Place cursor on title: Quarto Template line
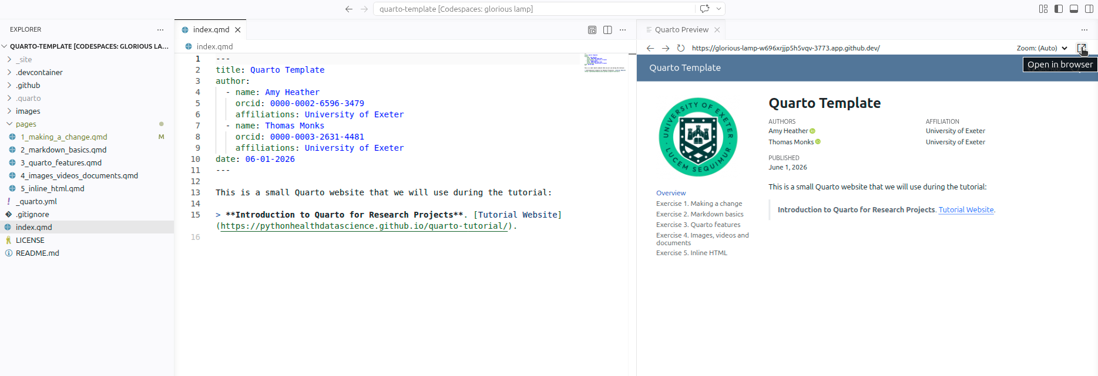This screenshot has height=376, width=1098. coord(270,70)
